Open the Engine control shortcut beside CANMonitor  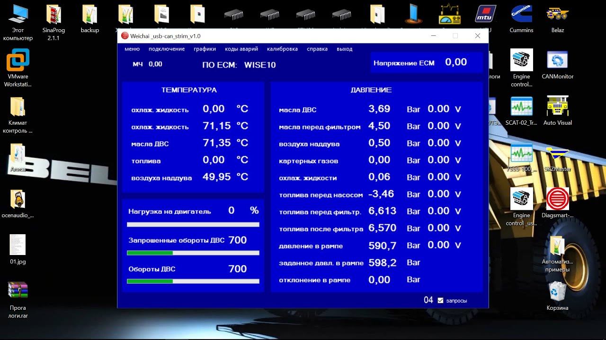tap(521, 68)
